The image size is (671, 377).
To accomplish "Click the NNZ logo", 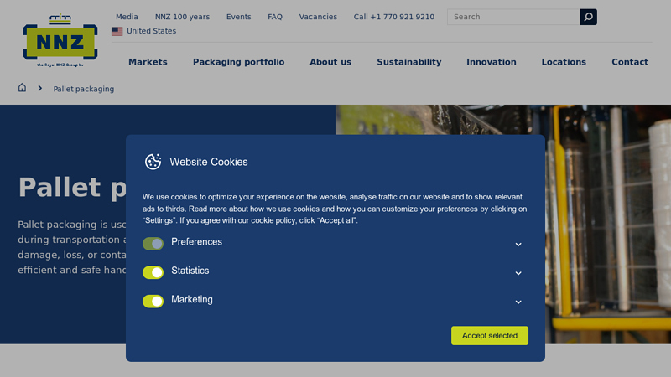I will [x=60, y=41].
